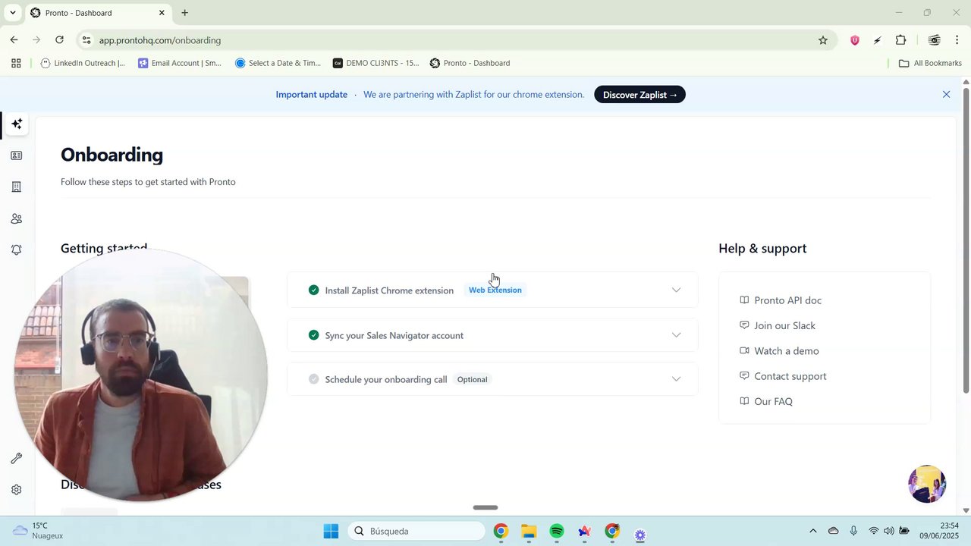The image size is (971, 546).
Task: Click the browser back arrow
Action: click(x=14, y=40)
